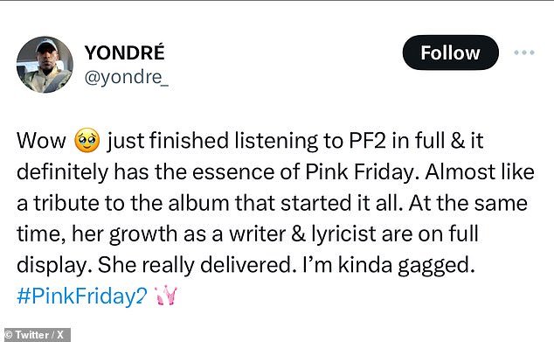This screenshot has width=554, height=342.
Task: Click the @yondre_ handle
Action: 127,77
